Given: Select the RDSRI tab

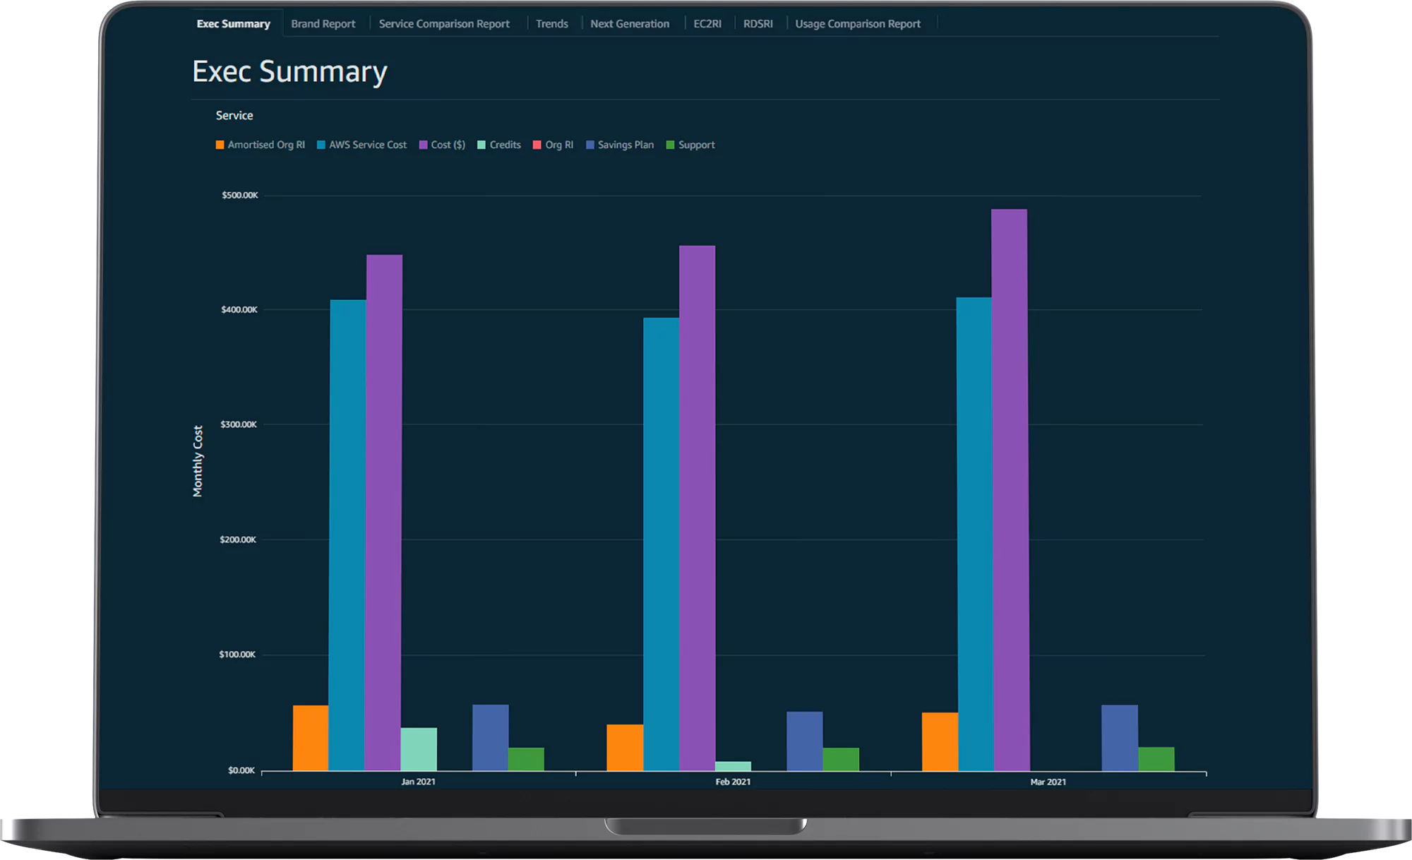Looking at the screenshot, I should point(758,24).
